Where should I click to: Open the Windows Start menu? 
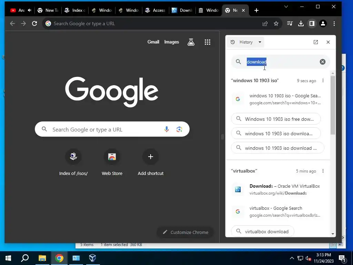coord(8,258)
